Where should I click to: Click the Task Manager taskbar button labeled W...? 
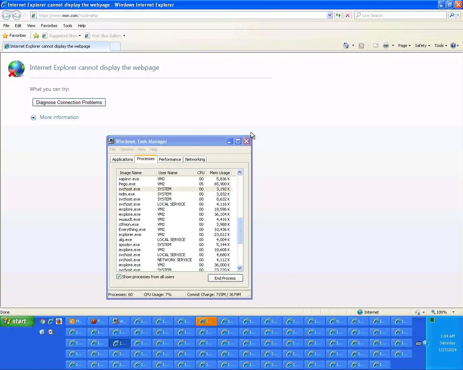119,321
